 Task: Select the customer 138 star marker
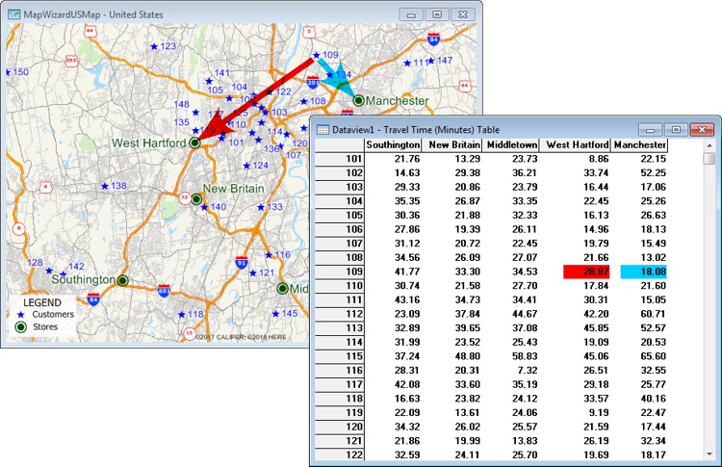tap(104, 186)
